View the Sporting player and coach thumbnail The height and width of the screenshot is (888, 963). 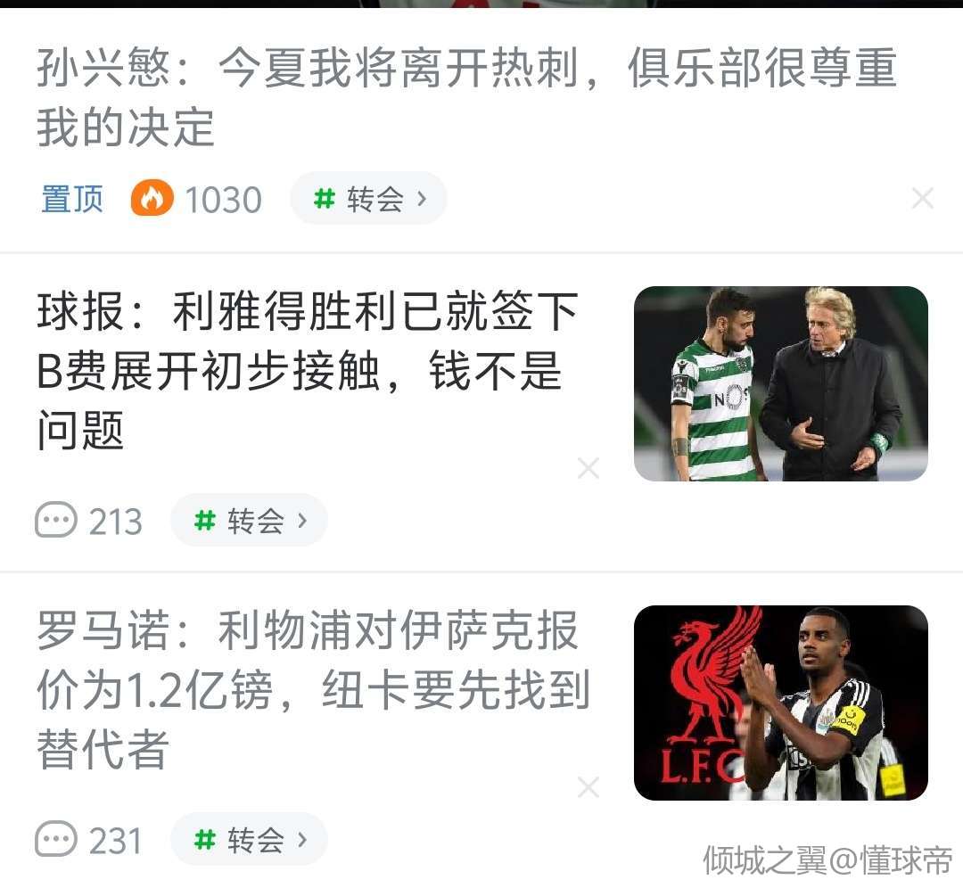pyautogui.click(x=780, y=383)
